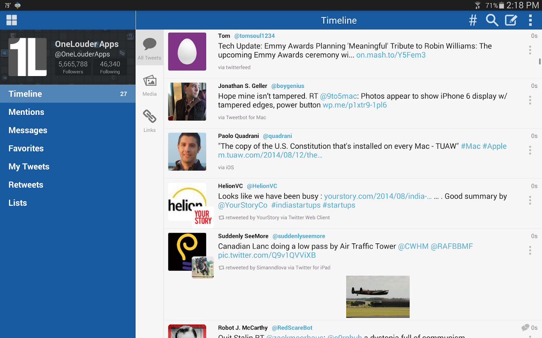Tap the timeline scrollbar handle
The width and height of the screenshot is (542, 338).
pyautogui.click(x=540, y=62)
